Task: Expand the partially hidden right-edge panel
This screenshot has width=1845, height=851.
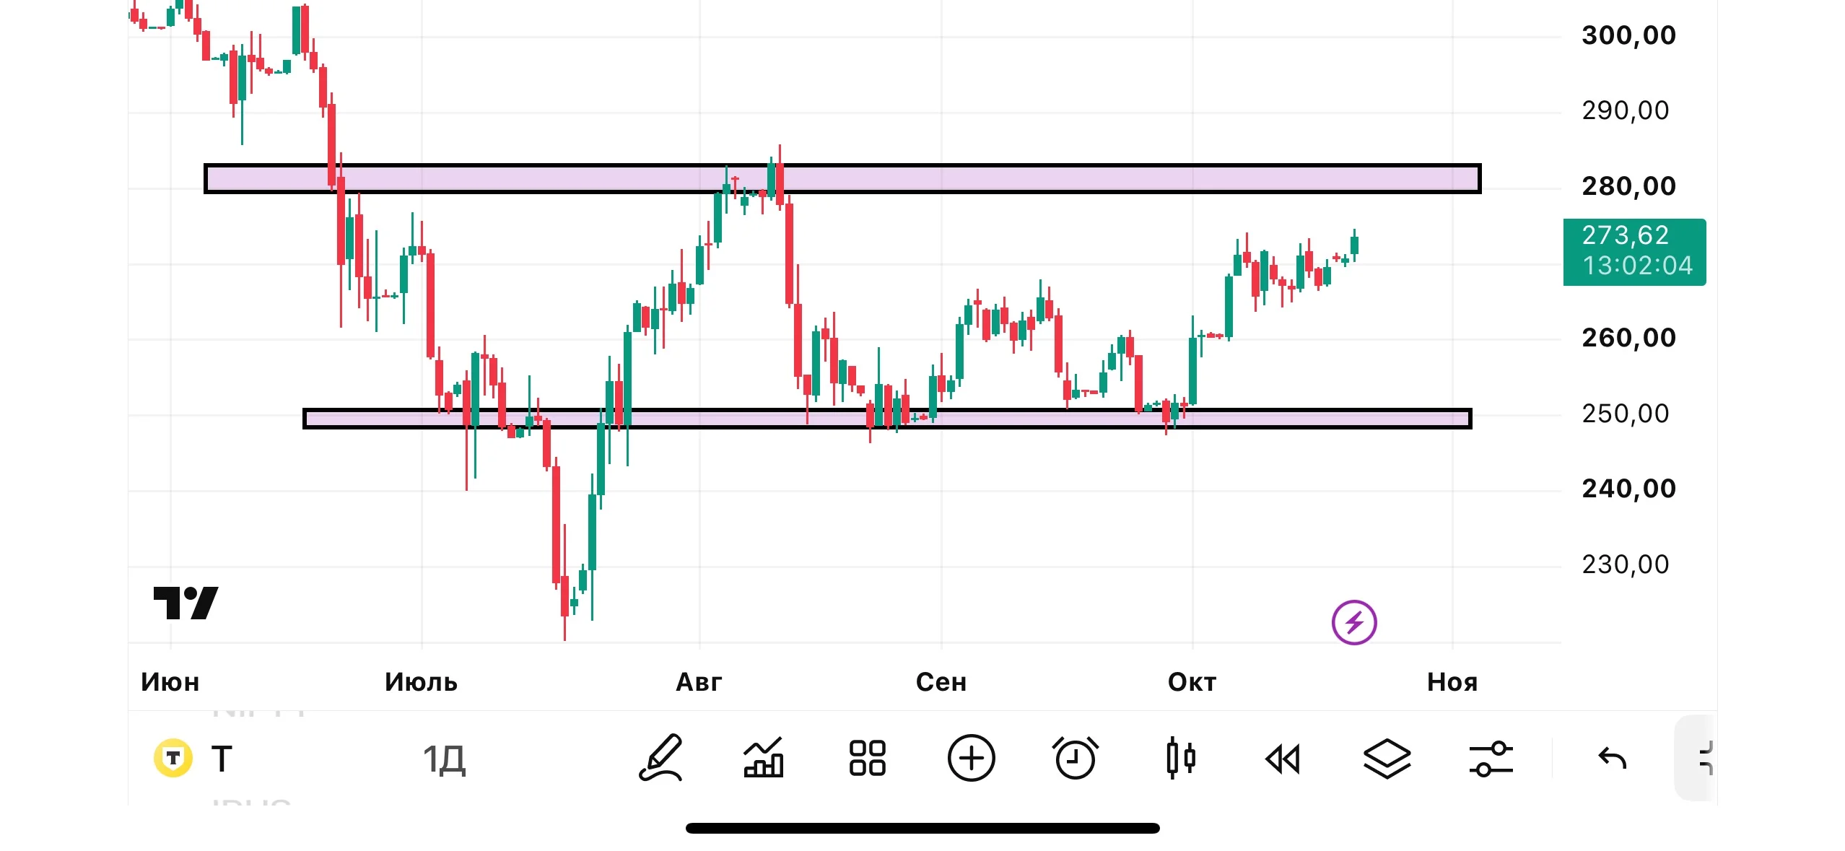Action: click(x=1695, y=758)
